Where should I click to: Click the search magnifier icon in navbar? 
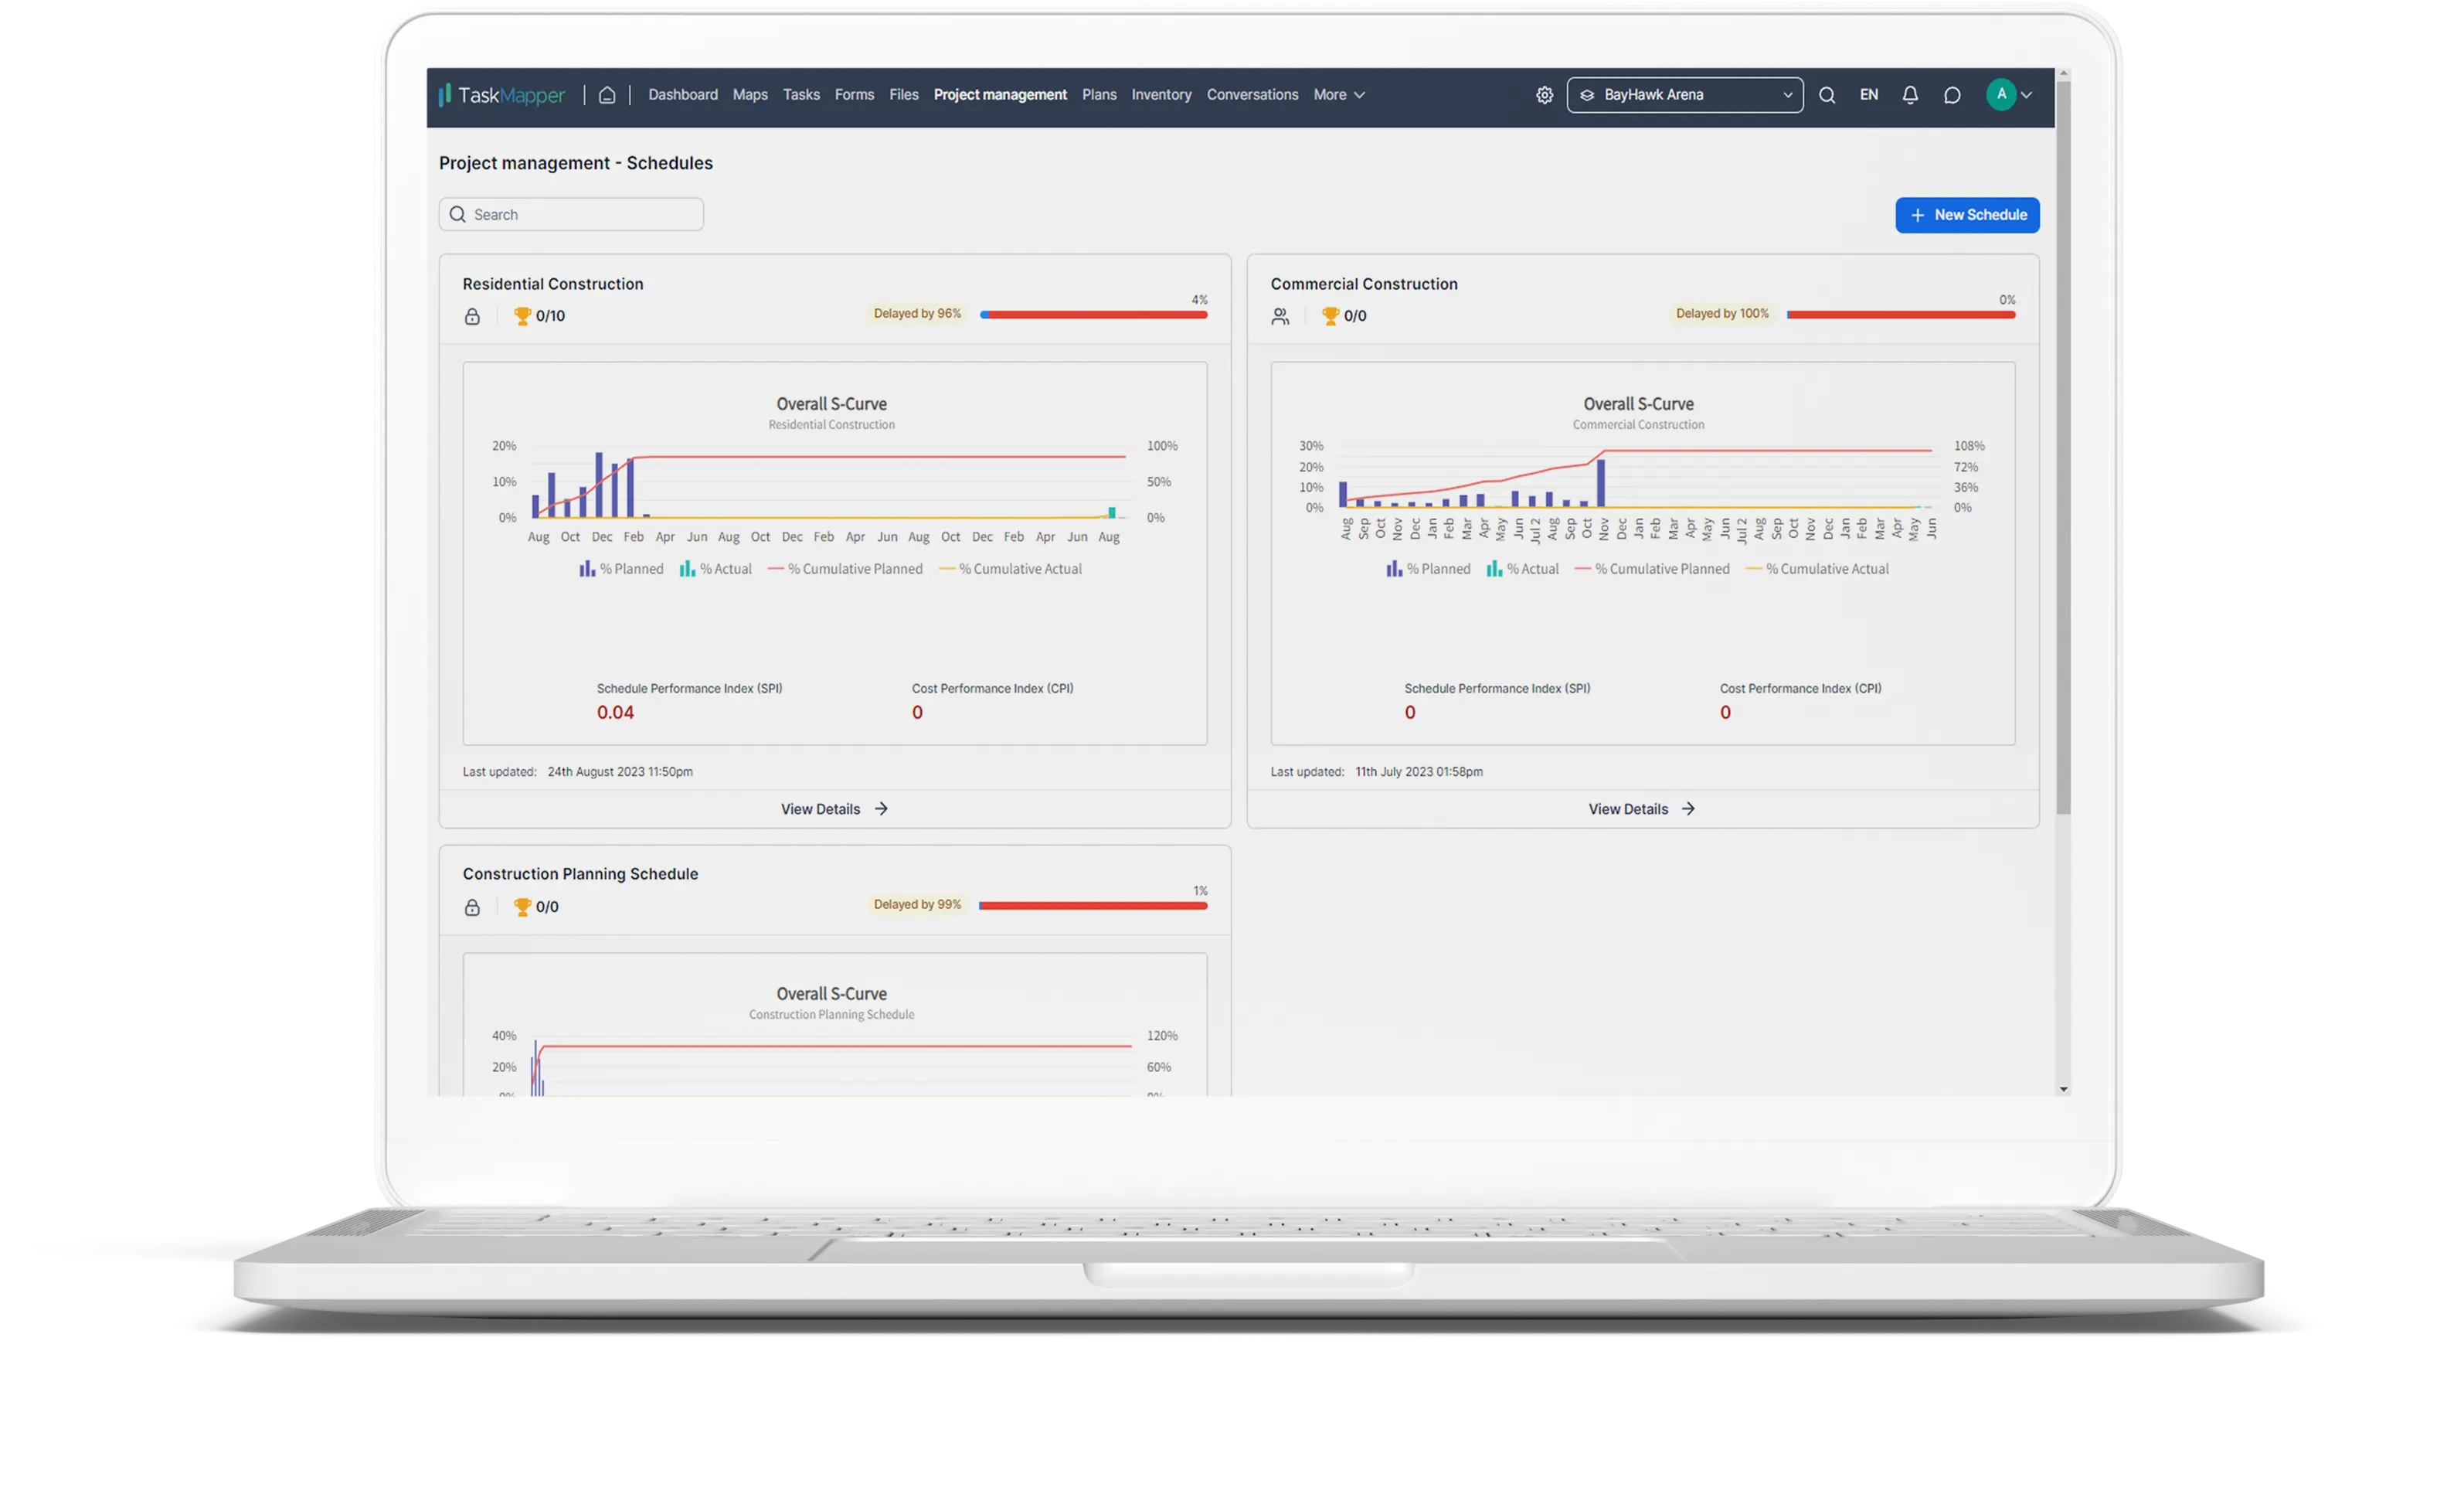tap(1827, 95)
